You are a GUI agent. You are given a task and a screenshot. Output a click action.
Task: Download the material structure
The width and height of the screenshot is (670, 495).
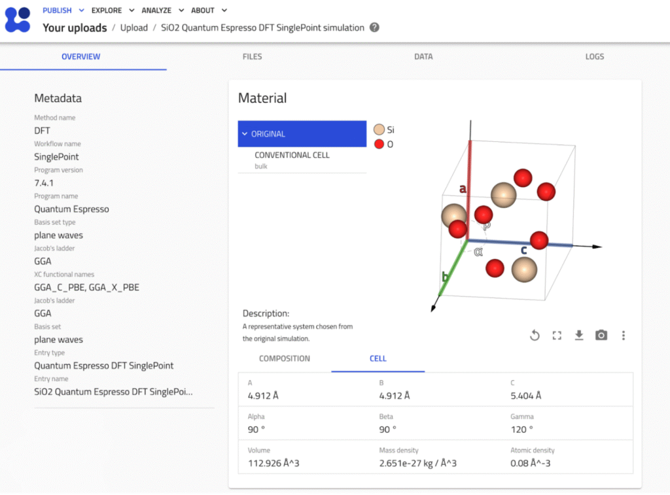pyautogui.click(x=579, y=335)
